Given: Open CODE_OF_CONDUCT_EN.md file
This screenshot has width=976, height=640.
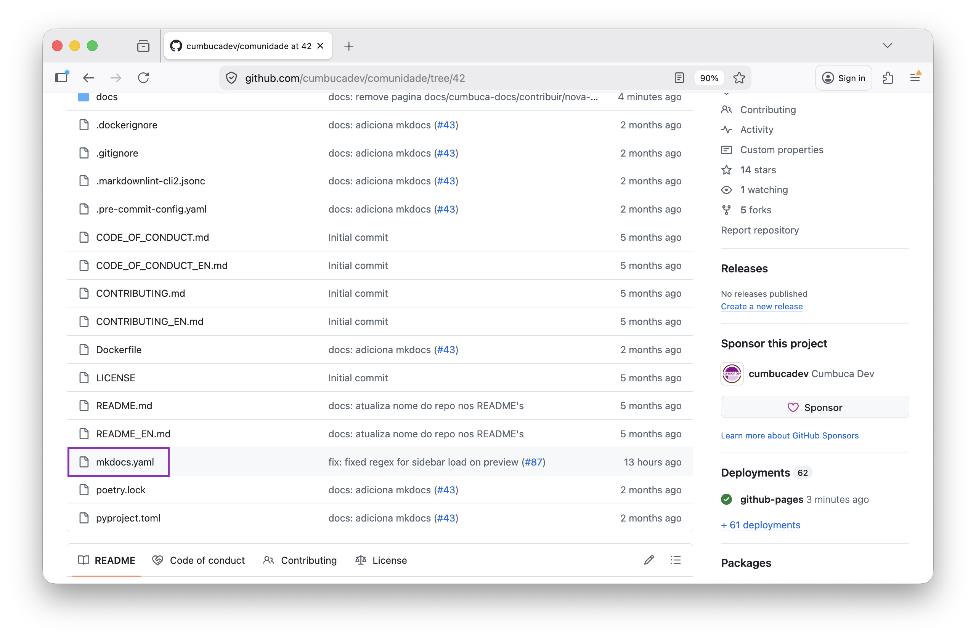Looking at the screenshot, I should tap(162, 266).
